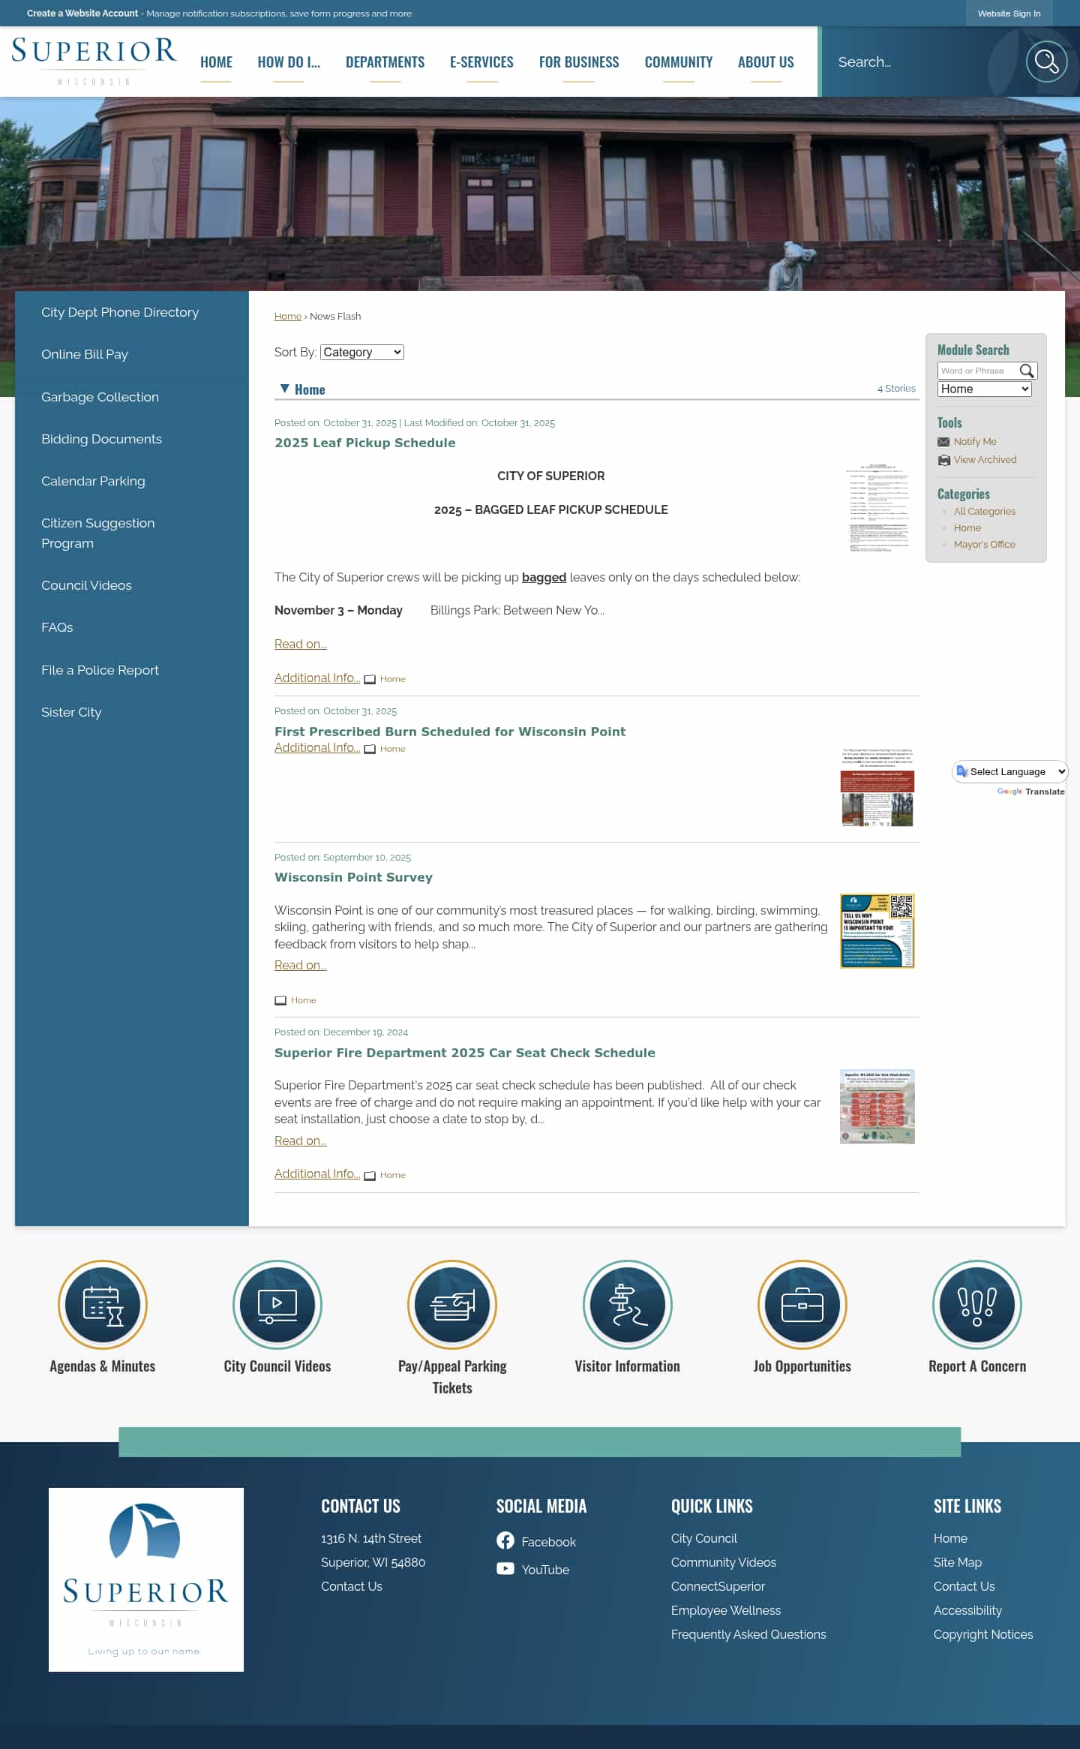
Task: Open Wisconsin Point Survey article title
Action: click(353, 877)
